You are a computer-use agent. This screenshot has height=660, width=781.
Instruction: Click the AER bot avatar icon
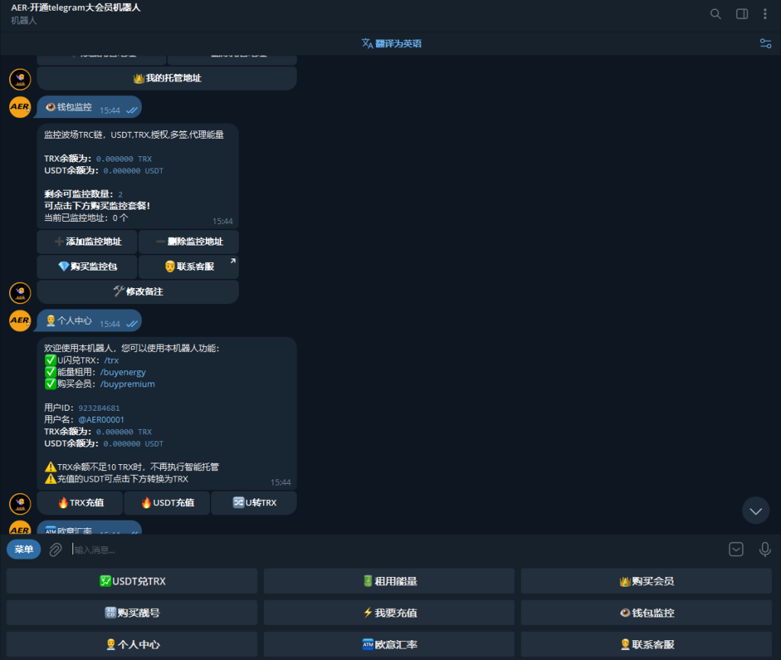click(19, 107)
